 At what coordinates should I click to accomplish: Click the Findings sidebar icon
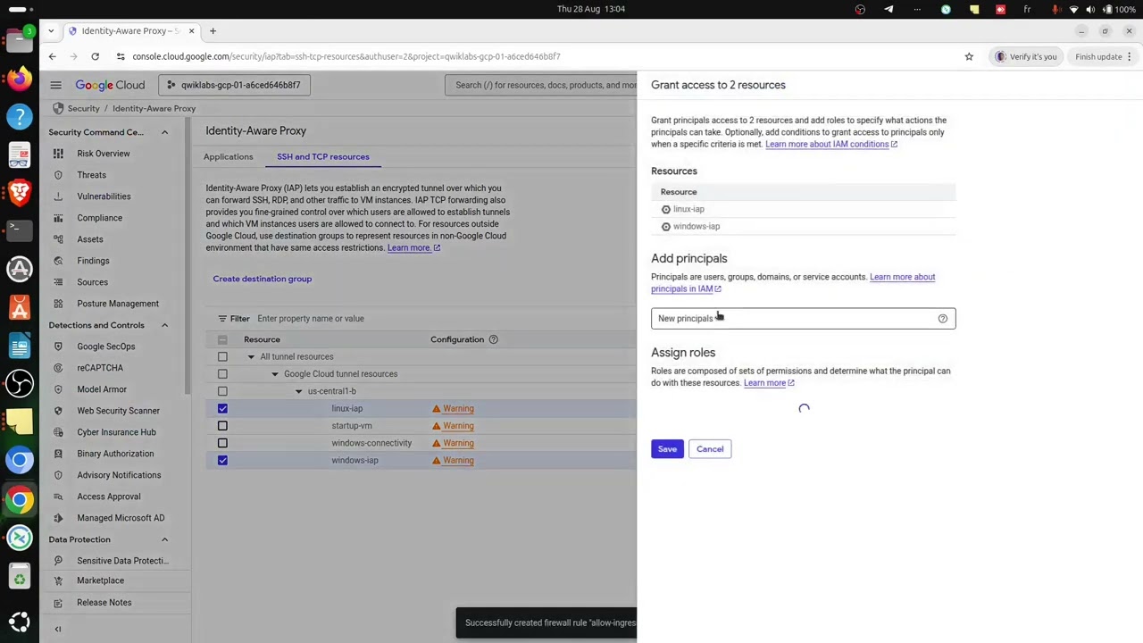pyautogui.click(x=58, y=261)
